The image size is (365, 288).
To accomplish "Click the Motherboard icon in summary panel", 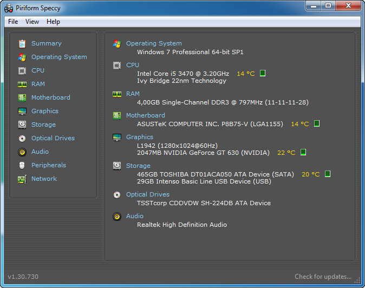I will click(x=117, y=116).
